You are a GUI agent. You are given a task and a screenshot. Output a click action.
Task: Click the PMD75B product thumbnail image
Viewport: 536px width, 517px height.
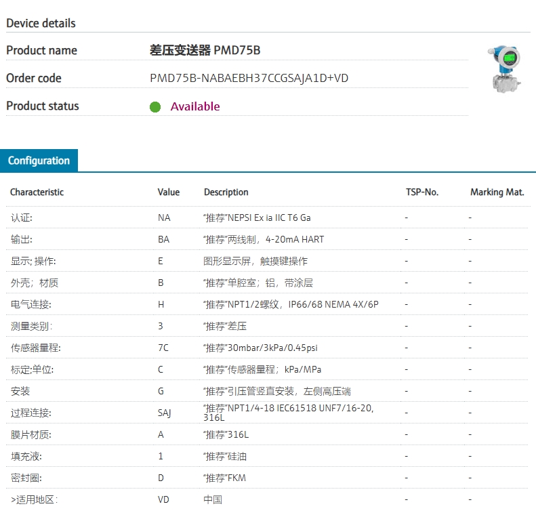click(504, 68)
